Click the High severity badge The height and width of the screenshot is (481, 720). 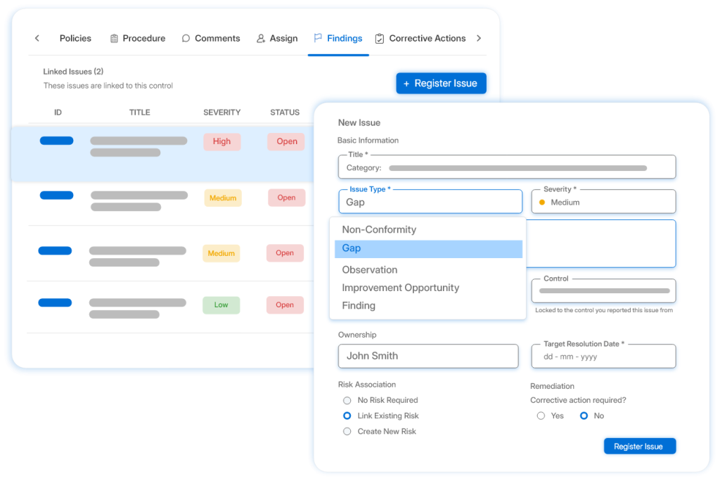point(221,141)
